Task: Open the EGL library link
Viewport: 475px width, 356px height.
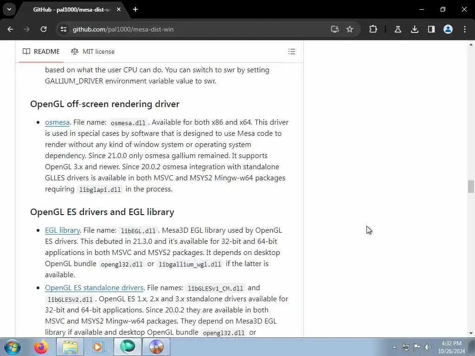Action: click(x=63, y=230)
